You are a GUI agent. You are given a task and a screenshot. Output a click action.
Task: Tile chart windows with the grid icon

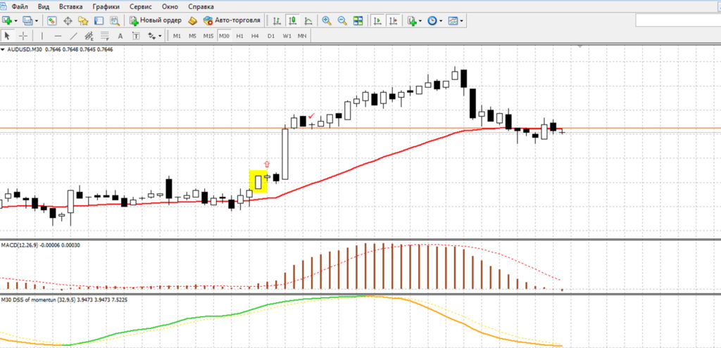[x=358, y=20]
